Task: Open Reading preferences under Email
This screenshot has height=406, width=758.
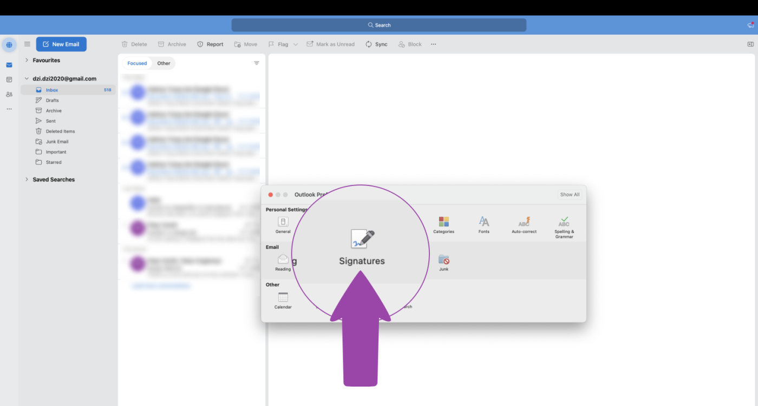Action: click(283, 262)
